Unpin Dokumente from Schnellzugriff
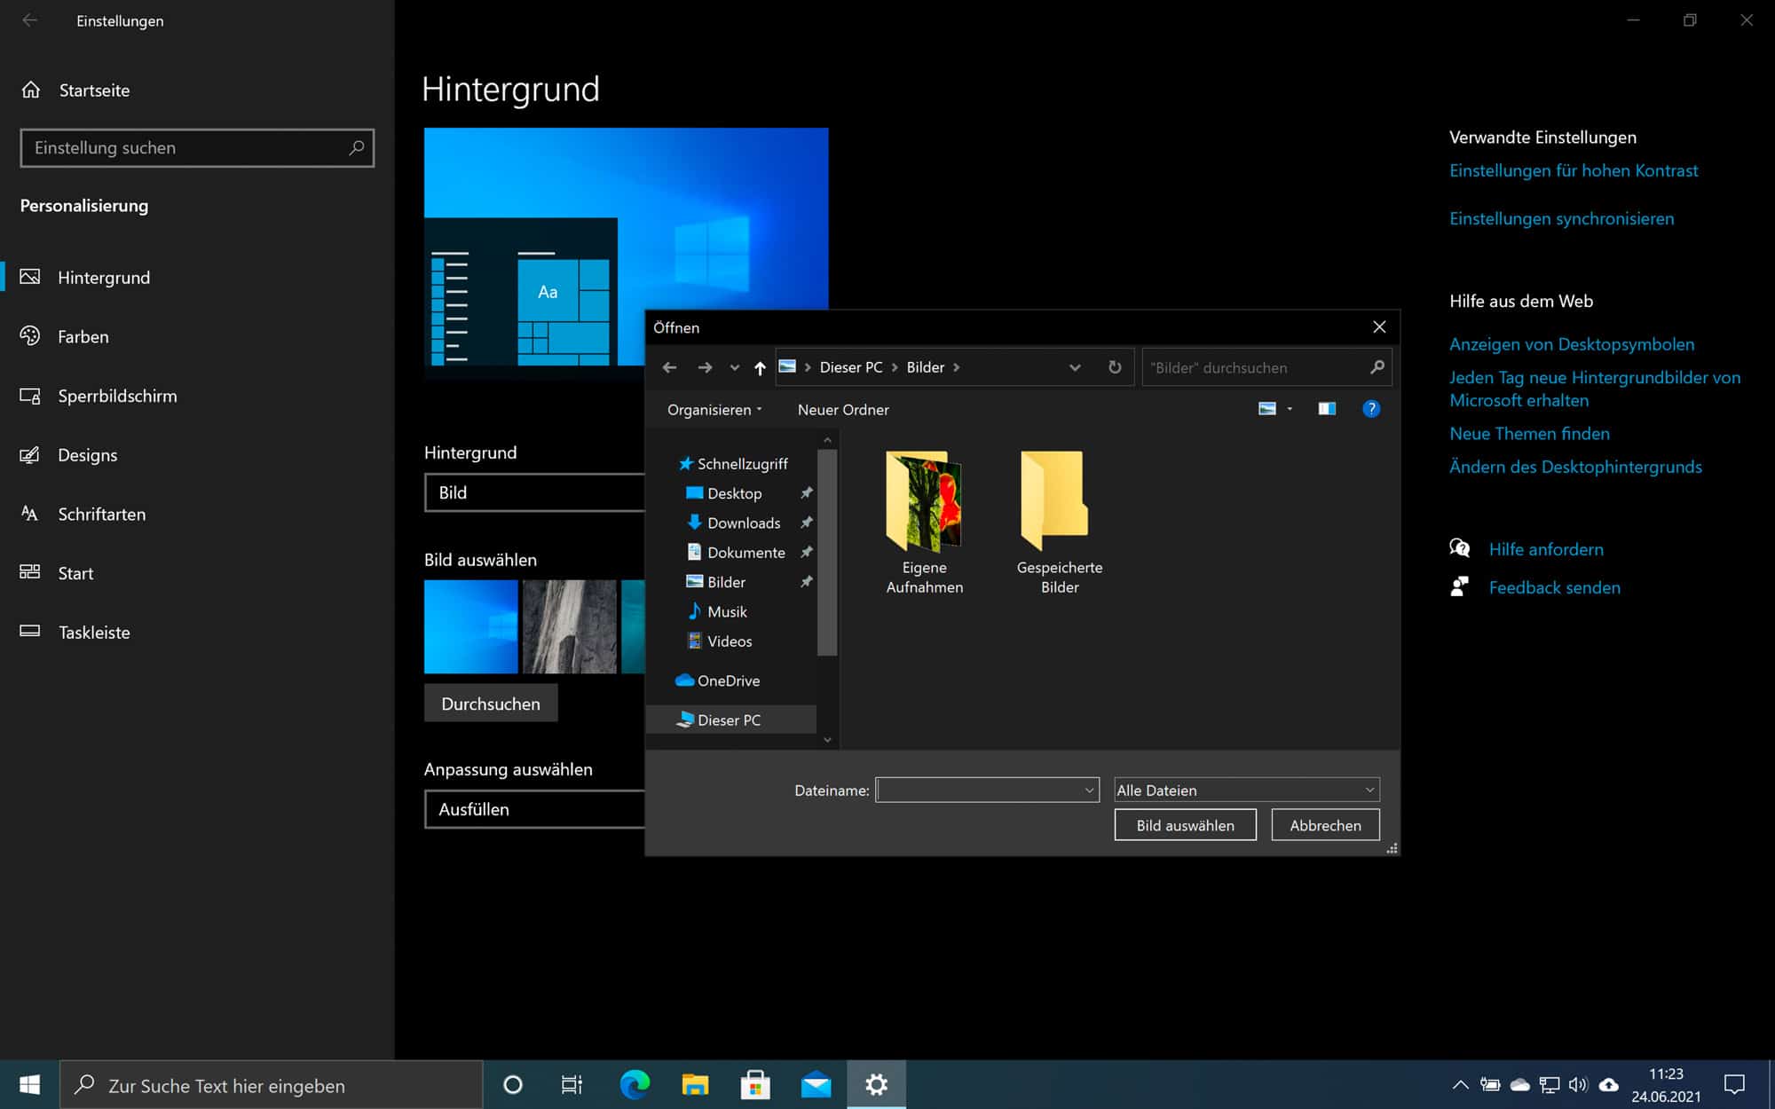The width and height of the screenshot is (1775, 1109). [806, 552]
